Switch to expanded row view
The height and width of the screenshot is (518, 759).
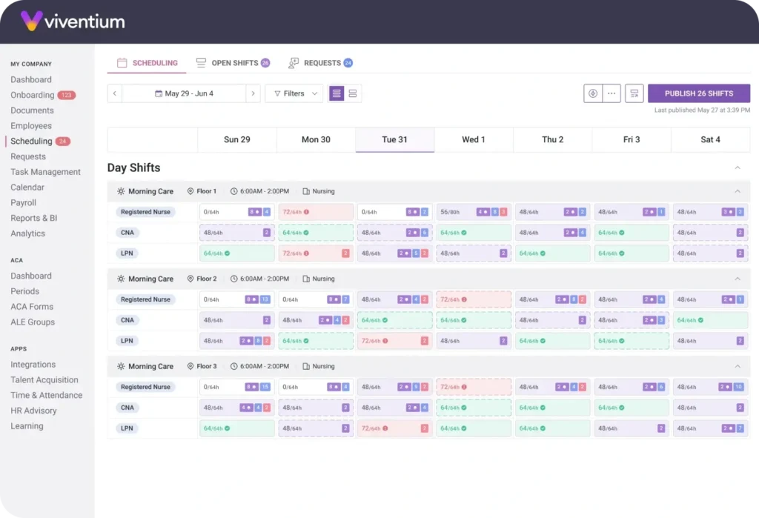coord(353,93)
